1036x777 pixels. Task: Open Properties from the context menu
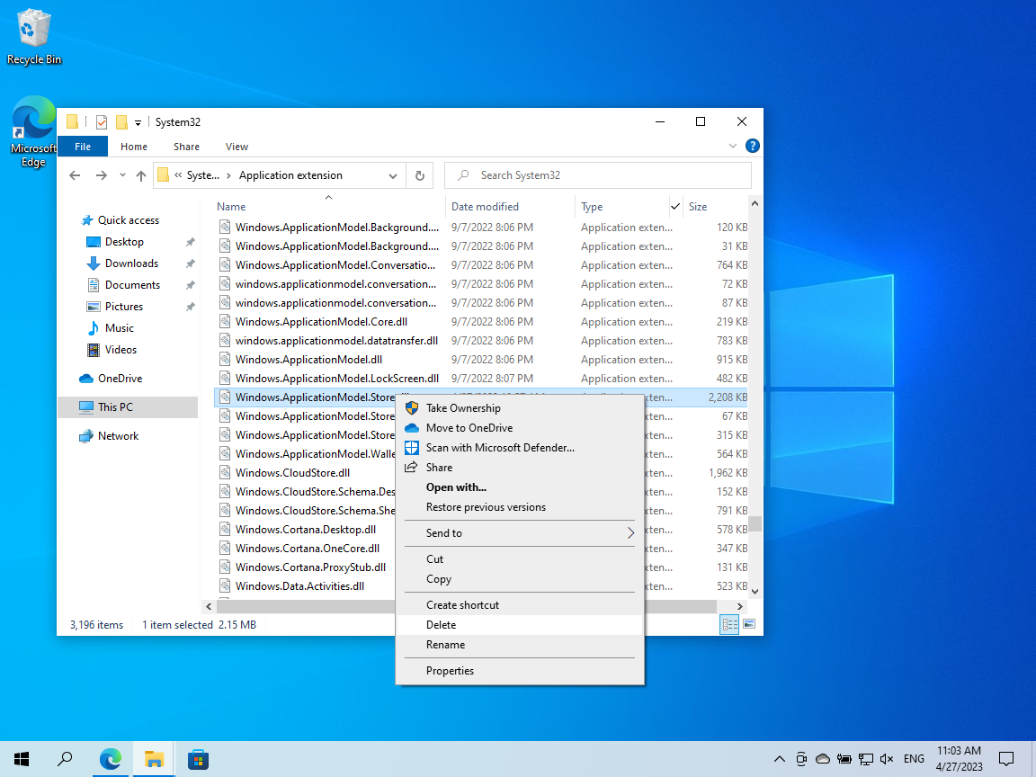[519, 671]
